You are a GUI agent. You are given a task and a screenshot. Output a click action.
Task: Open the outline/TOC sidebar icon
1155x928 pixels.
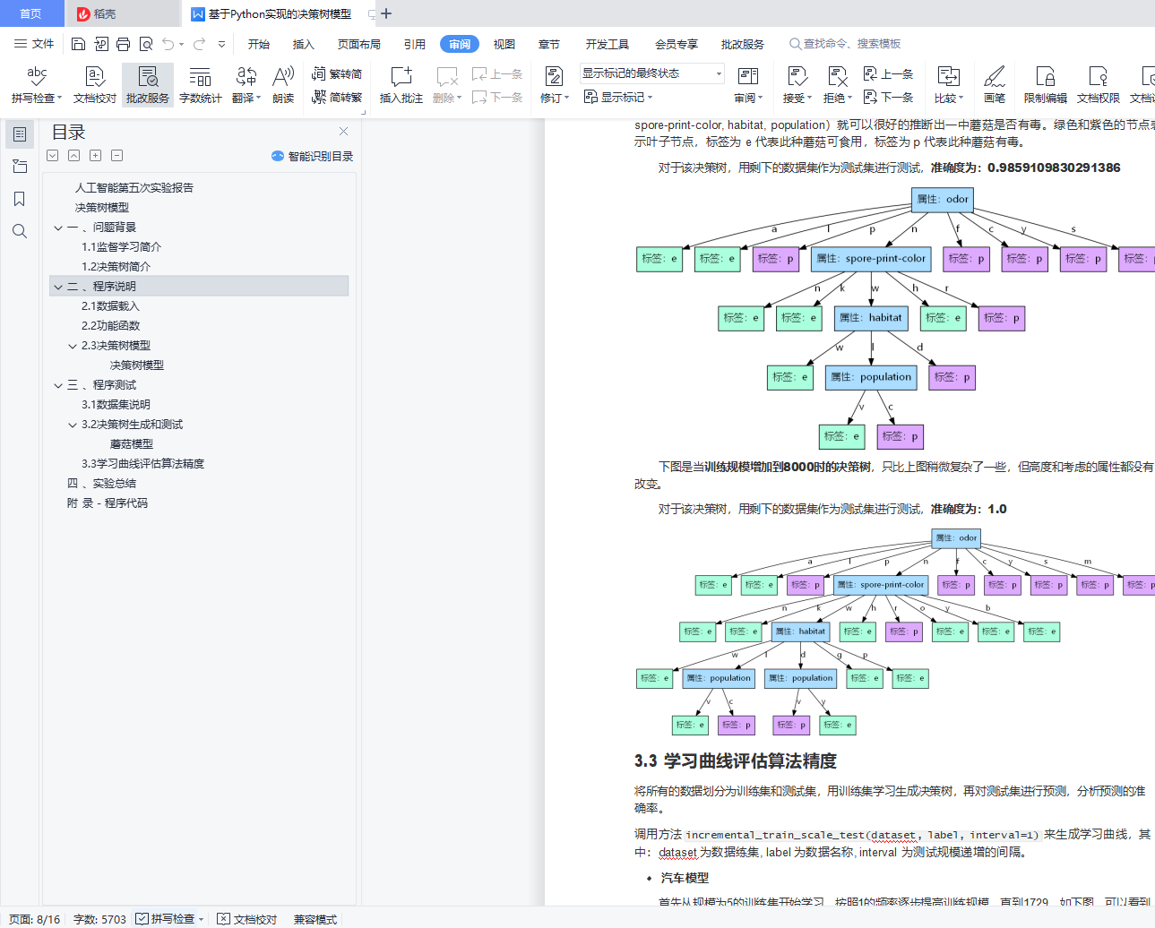click(20, 134)
